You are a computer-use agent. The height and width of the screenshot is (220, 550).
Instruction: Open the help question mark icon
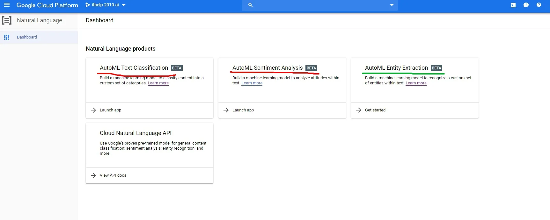click(539, 5)
